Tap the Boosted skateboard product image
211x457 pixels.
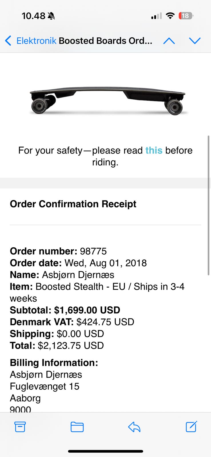[108, 100]
